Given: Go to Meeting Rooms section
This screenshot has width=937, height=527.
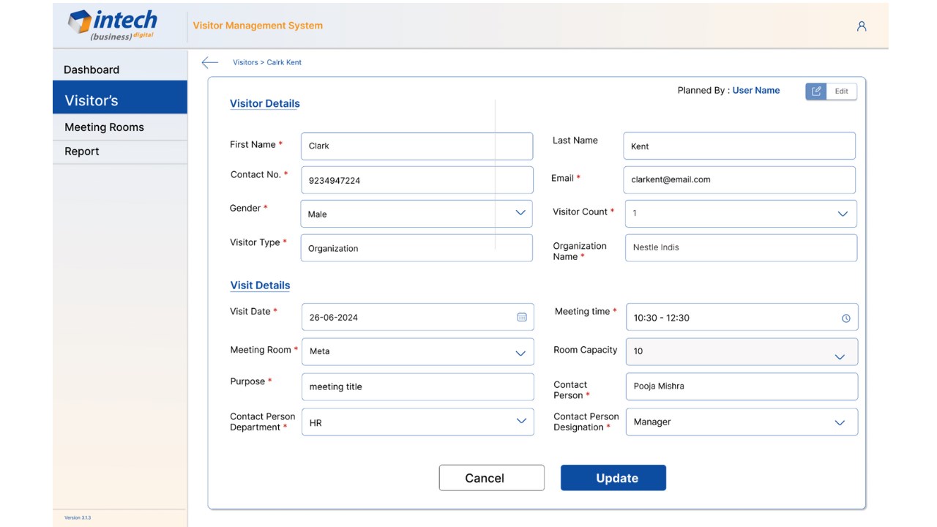Looking at the screenshot, I should 104,127.
